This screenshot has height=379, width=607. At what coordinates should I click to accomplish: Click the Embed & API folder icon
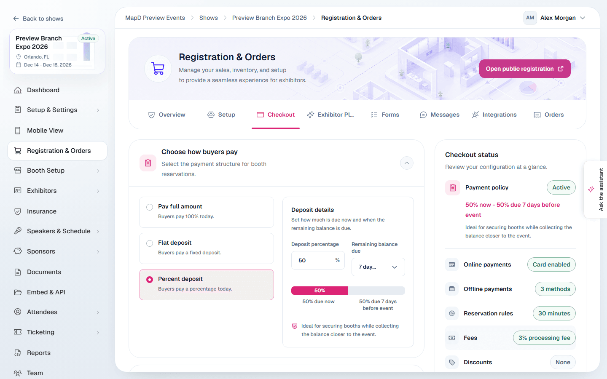[18, 292]
